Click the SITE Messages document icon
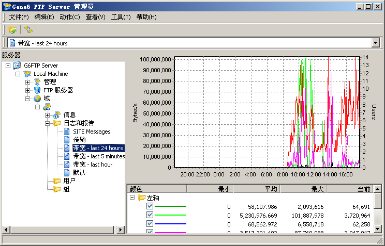The width and height of the screenshot is (385, 246). 67,132
